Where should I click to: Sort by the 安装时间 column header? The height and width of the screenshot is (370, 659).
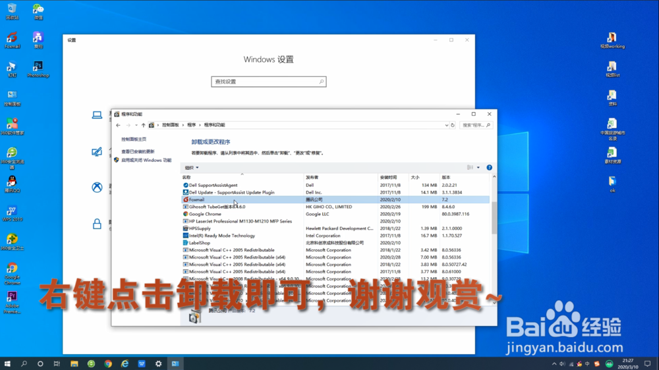(x=393, y=177)
